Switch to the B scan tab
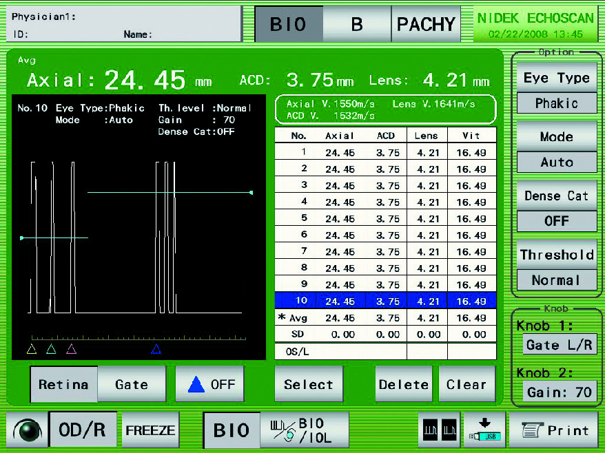This screenshot has width=605, height=453. pos(358,24)
